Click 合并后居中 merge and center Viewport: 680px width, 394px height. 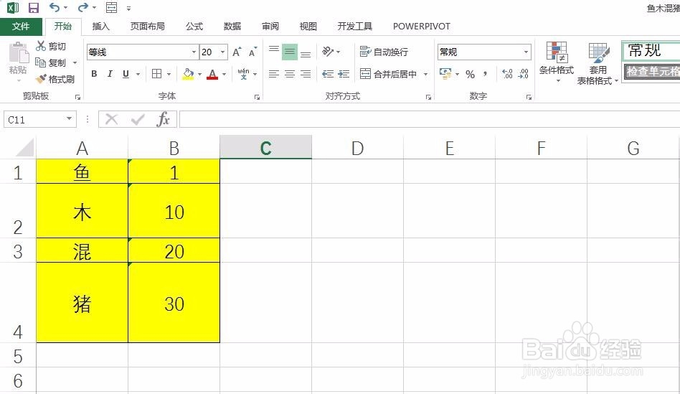(x=389, y=74)
